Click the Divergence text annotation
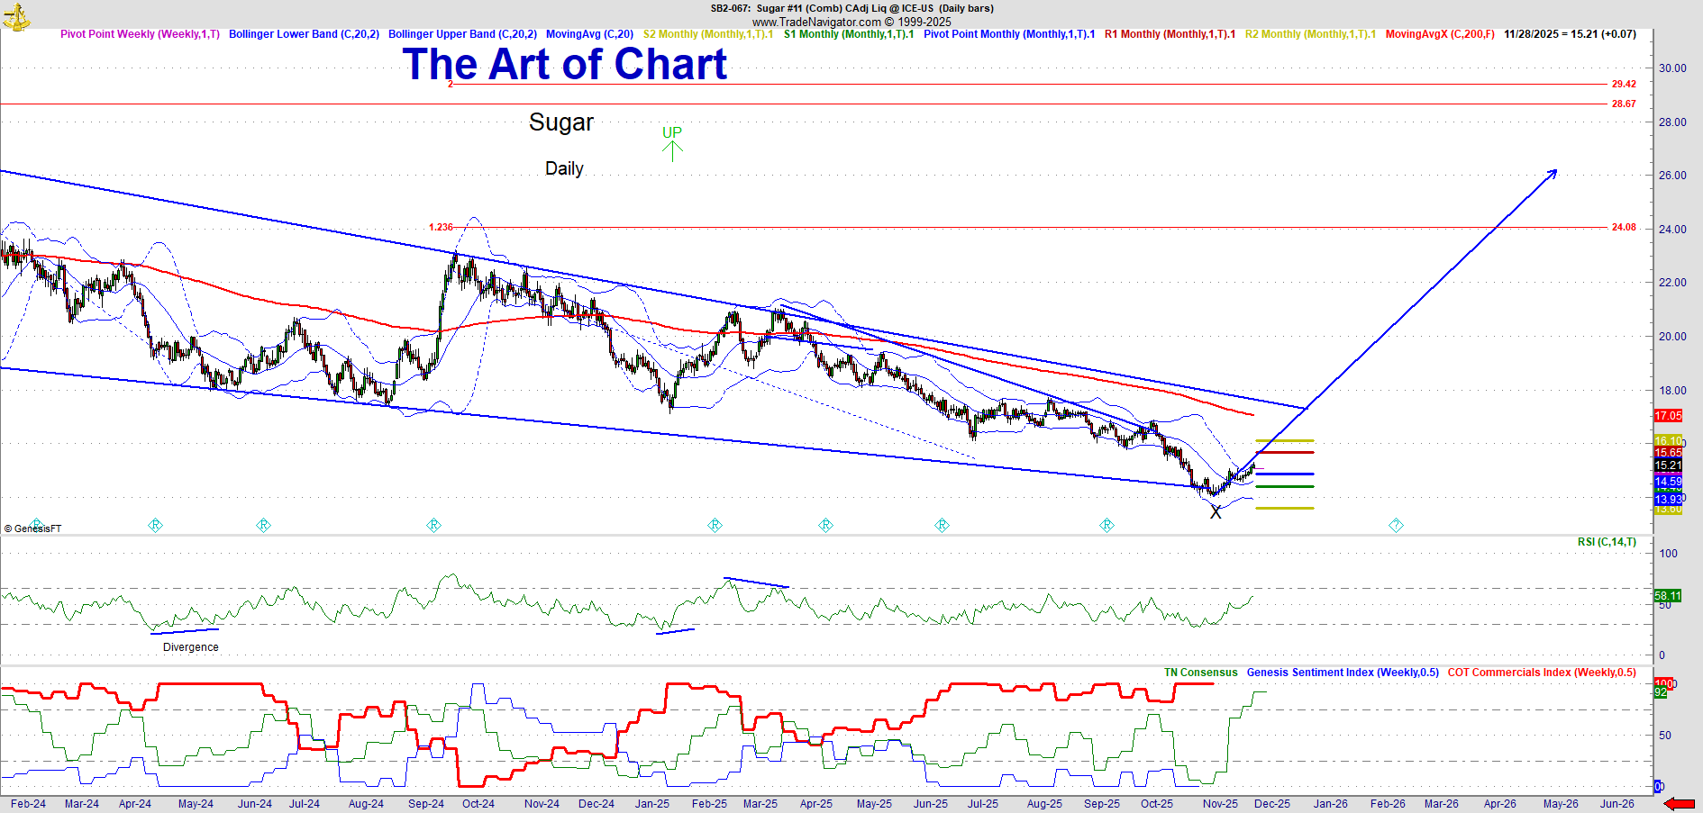The height and width of the screenshot is (813, 1703). (x=190, y=647)
